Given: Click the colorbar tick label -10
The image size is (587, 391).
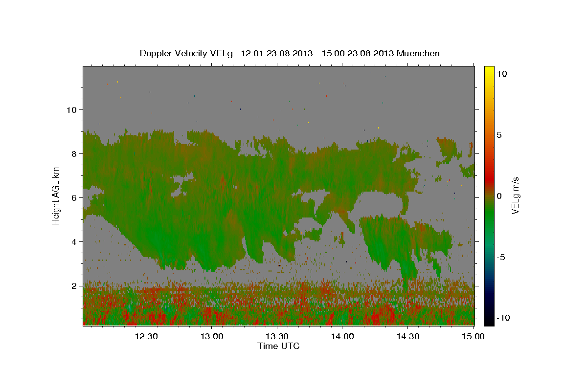Looking at the screenshot, I should [502, 318].
